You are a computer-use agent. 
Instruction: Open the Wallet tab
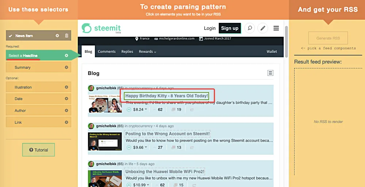(x=272, y=52)
